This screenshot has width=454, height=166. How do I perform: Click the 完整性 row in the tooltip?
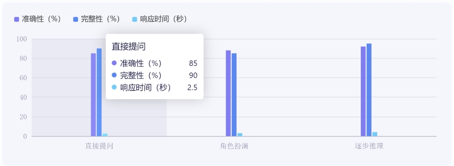(154, 75)
